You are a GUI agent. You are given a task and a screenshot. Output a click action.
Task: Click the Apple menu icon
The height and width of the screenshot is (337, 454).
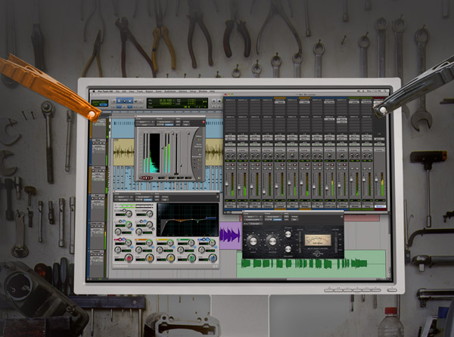[x=94, y=91]
